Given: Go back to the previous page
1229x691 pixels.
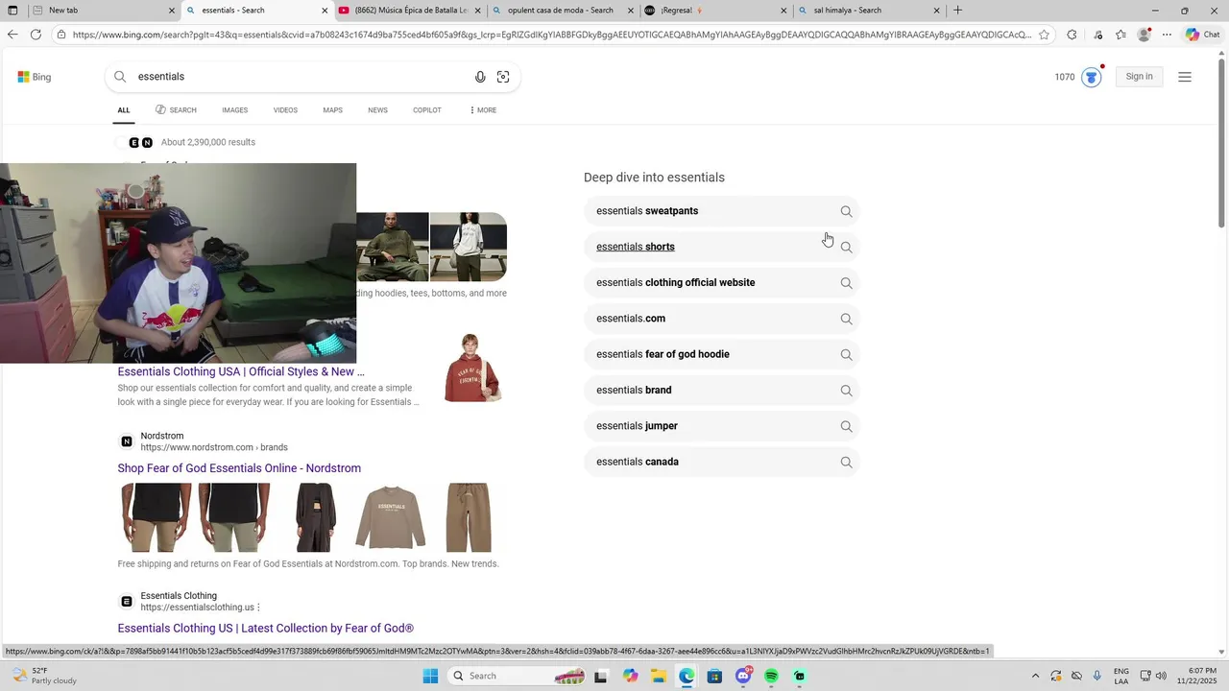Looking at the screenshot, I should (12, 35).
